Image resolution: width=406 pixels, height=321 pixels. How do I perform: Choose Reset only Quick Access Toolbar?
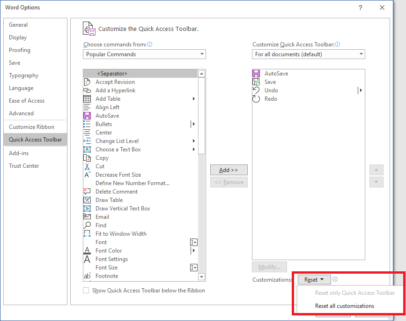point(355,293)
